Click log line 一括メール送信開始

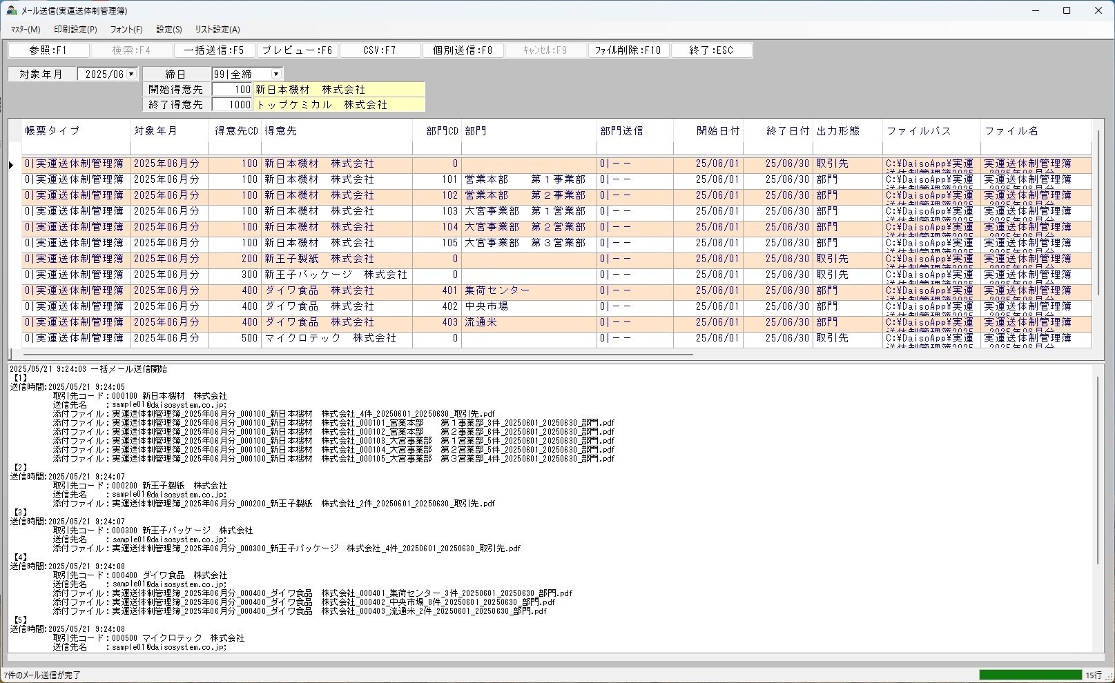click(88, 369)
